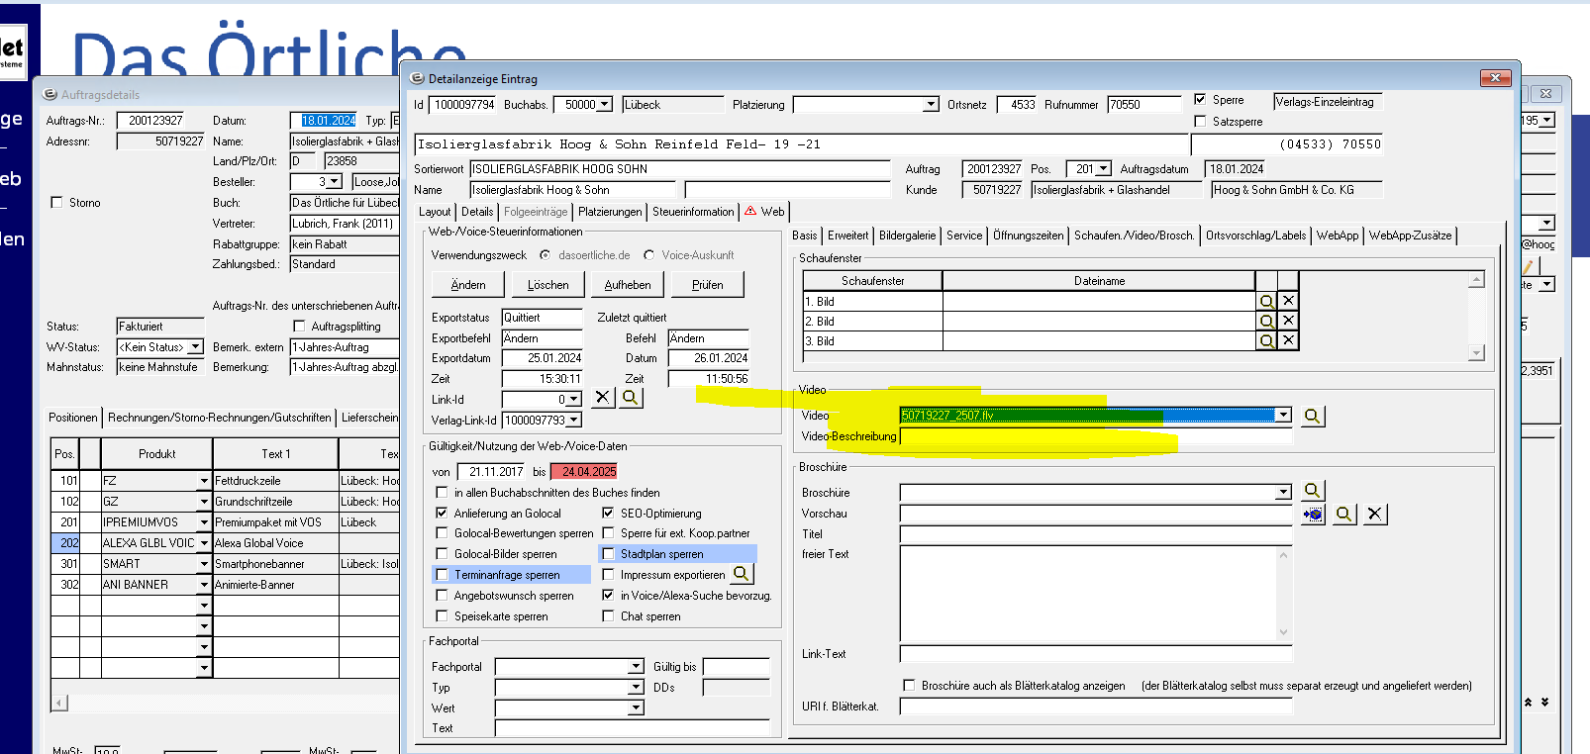Screen dimensions: 1590x754
Task: Close the Detailanzeige Eintrag window
Action: coord(1495,77)
